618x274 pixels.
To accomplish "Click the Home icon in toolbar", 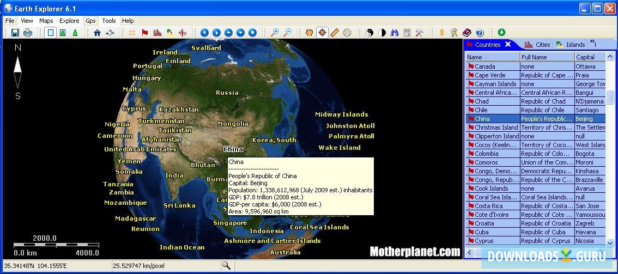I will coord(98,33).
